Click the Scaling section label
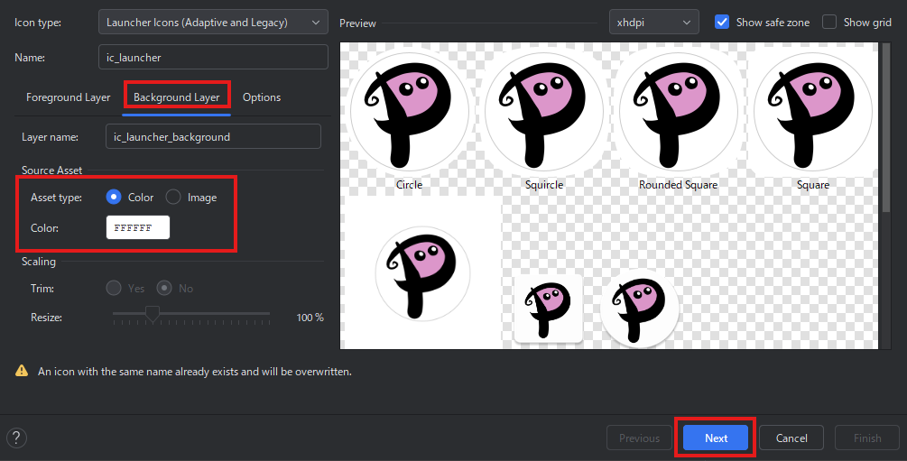 tap(39, 262)
